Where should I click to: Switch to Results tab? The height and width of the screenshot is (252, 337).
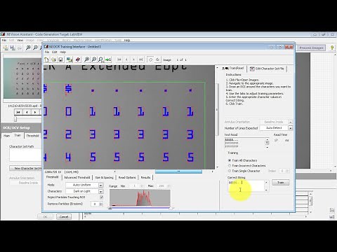(x=145, y=178)
